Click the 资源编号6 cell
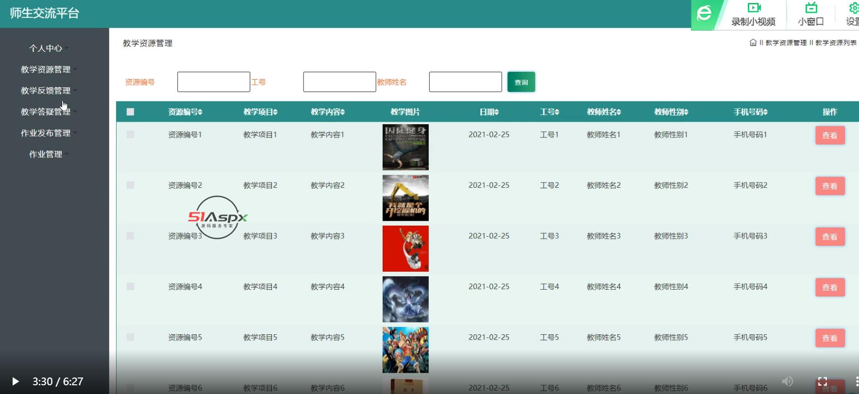Image resolution: width=859 pixels, height=394 pixels. tap(185, 388)
